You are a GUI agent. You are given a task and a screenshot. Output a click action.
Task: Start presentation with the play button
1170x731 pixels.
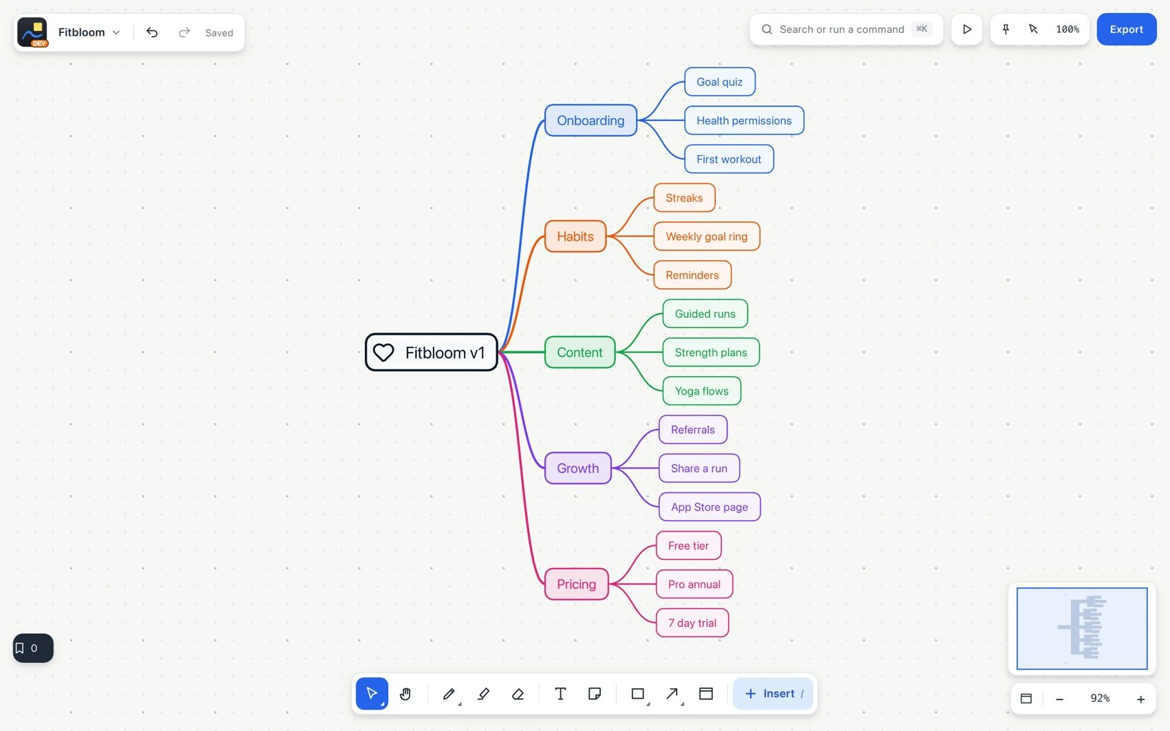(x=967, y=29)
